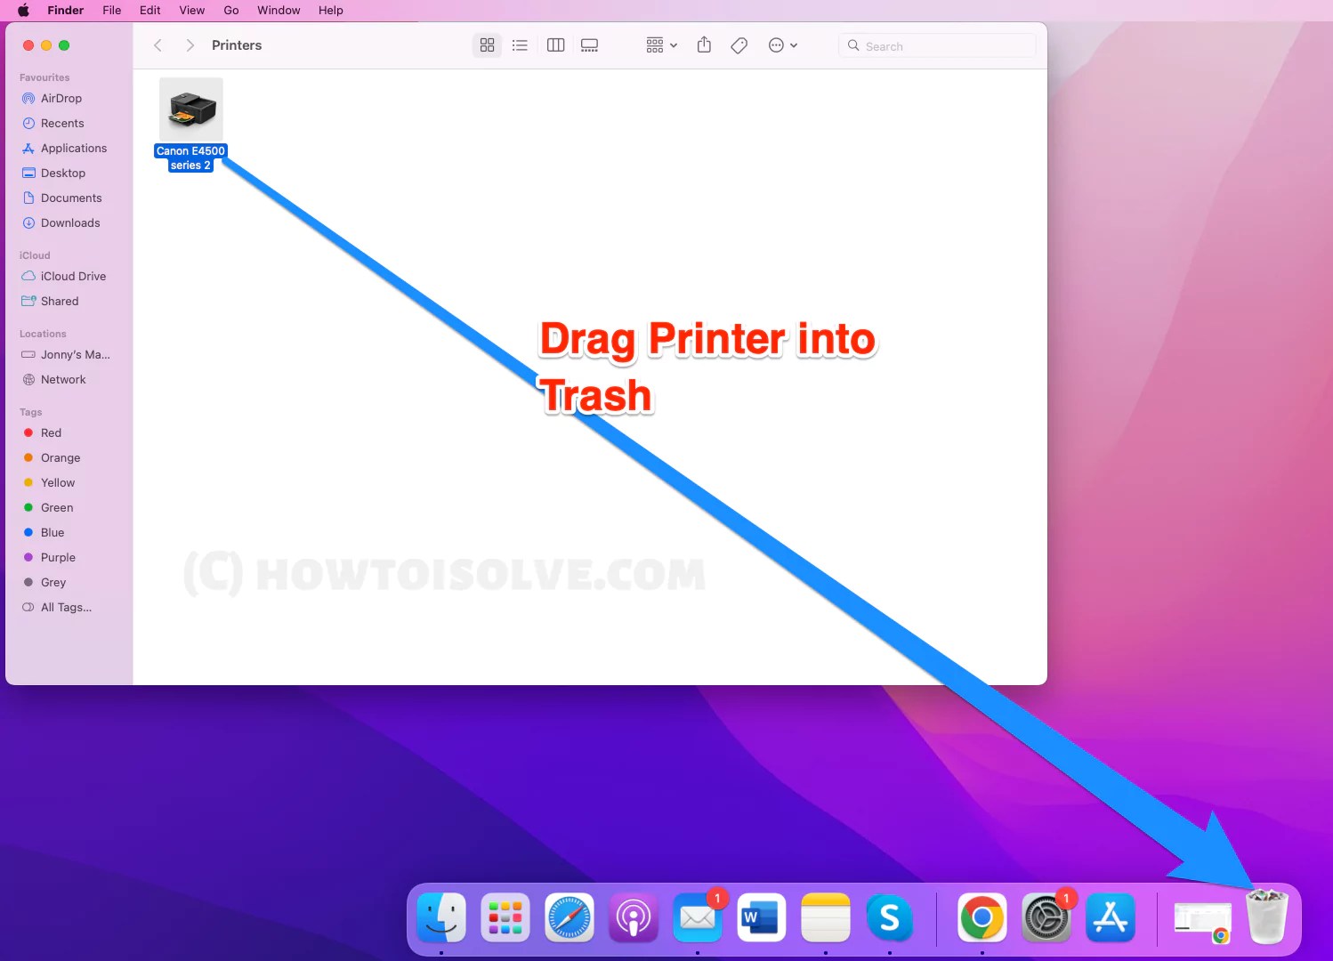Click All Tags in the sidebar
The height and width of the screenshot is (961, 1333).
coord(65,607)
